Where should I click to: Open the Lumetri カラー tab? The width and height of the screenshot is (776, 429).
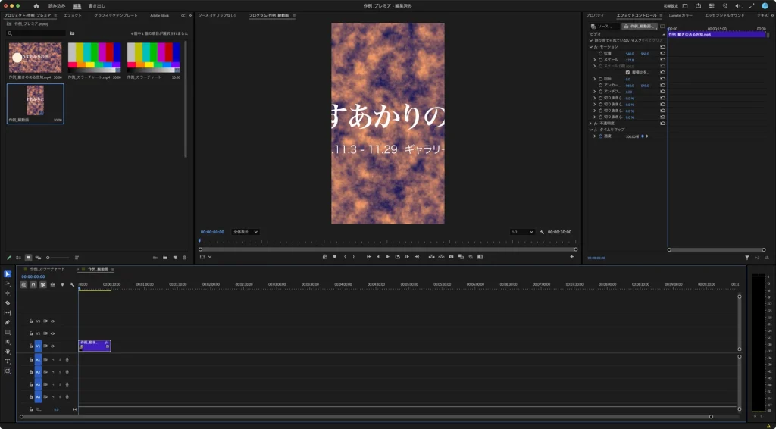(x=681, y=15)
